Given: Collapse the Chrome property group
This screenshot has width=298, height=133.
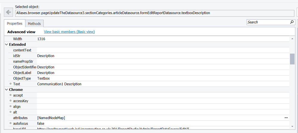Looking at the screenshot, I should click(x=7, y=90).
